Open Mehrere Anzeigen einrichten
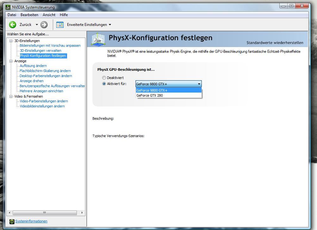Screen dimensions: 317x230 pos(41,91)
